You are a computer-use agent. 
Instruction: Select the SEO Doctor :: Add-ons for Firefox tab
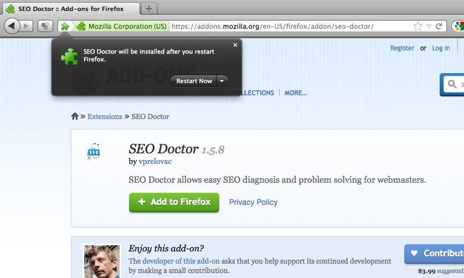(71, 9)
